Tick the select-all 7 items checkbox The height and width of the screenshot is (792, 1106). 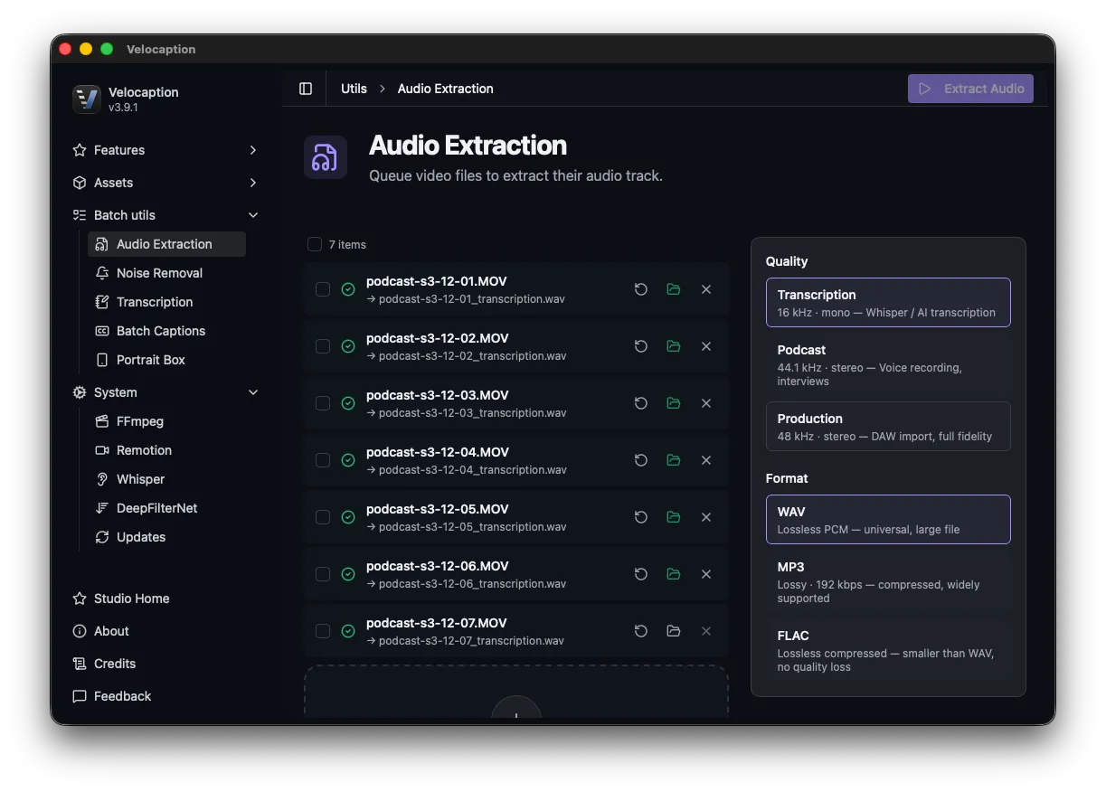pyautogui.click(x=315, y=244)
